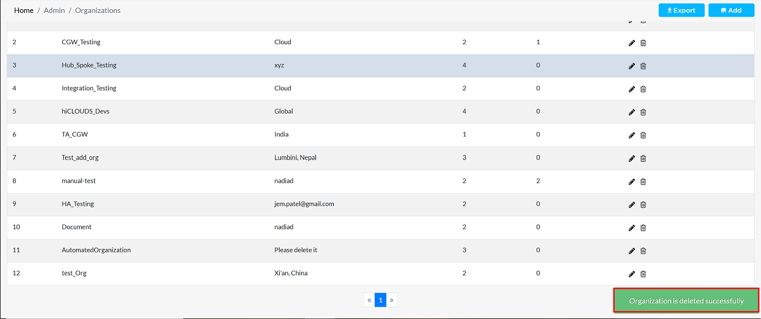Go to Home breadcrumb link

(24, 10)
